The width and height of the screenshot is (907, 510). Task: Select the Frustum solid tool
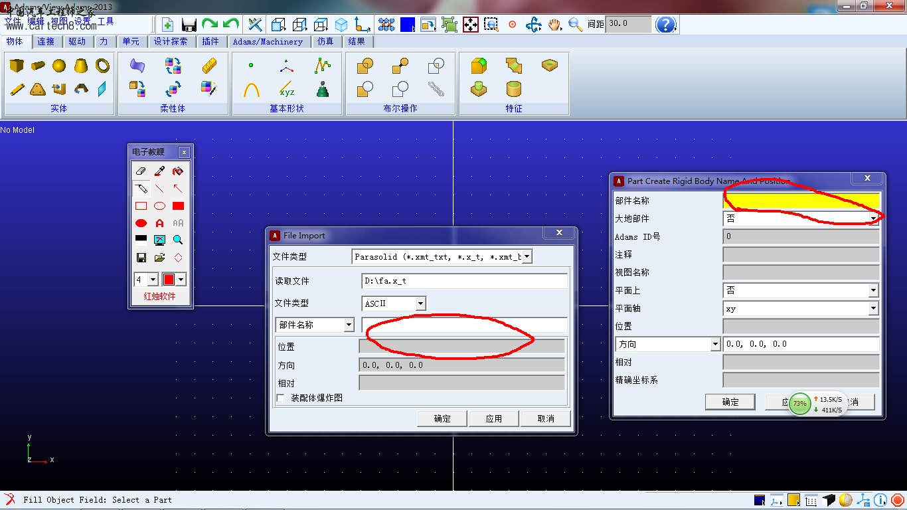[81, 66]
